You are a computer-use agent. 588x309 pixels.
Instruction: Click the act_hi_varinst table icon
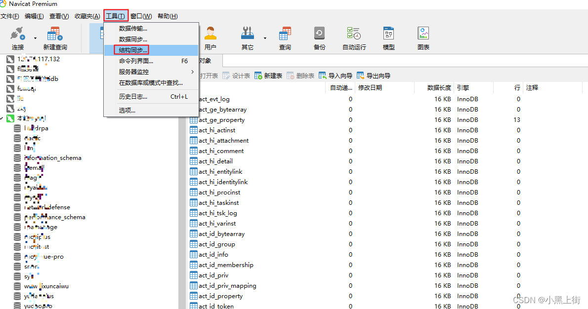click(194, 224)
